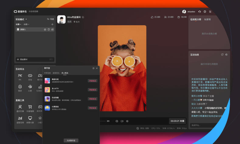
Task: Switch to 申请消息 tab in 聊天室
Action: [x=47, y=73]
